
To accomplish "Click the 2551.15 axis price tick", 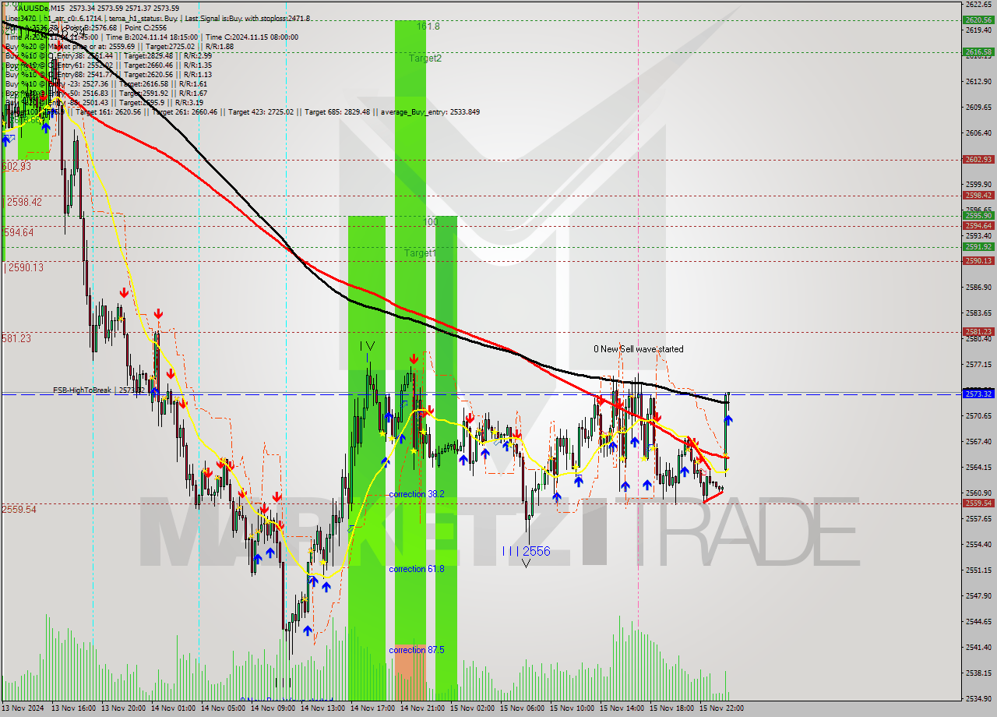I will (978, 570).
